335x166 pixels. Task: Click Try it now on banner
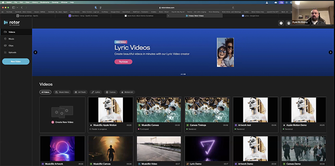(x=123, y=62)
